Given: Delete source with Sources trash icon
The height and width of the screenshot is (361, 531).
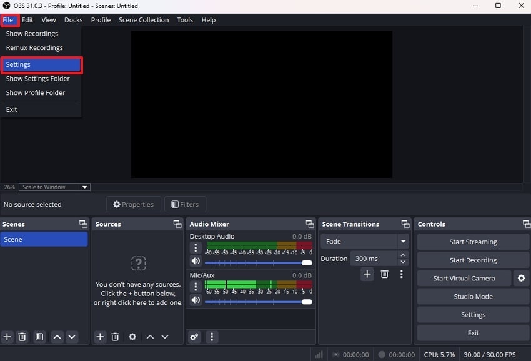Looking at the screenshot, I should [x=115, y=337].
